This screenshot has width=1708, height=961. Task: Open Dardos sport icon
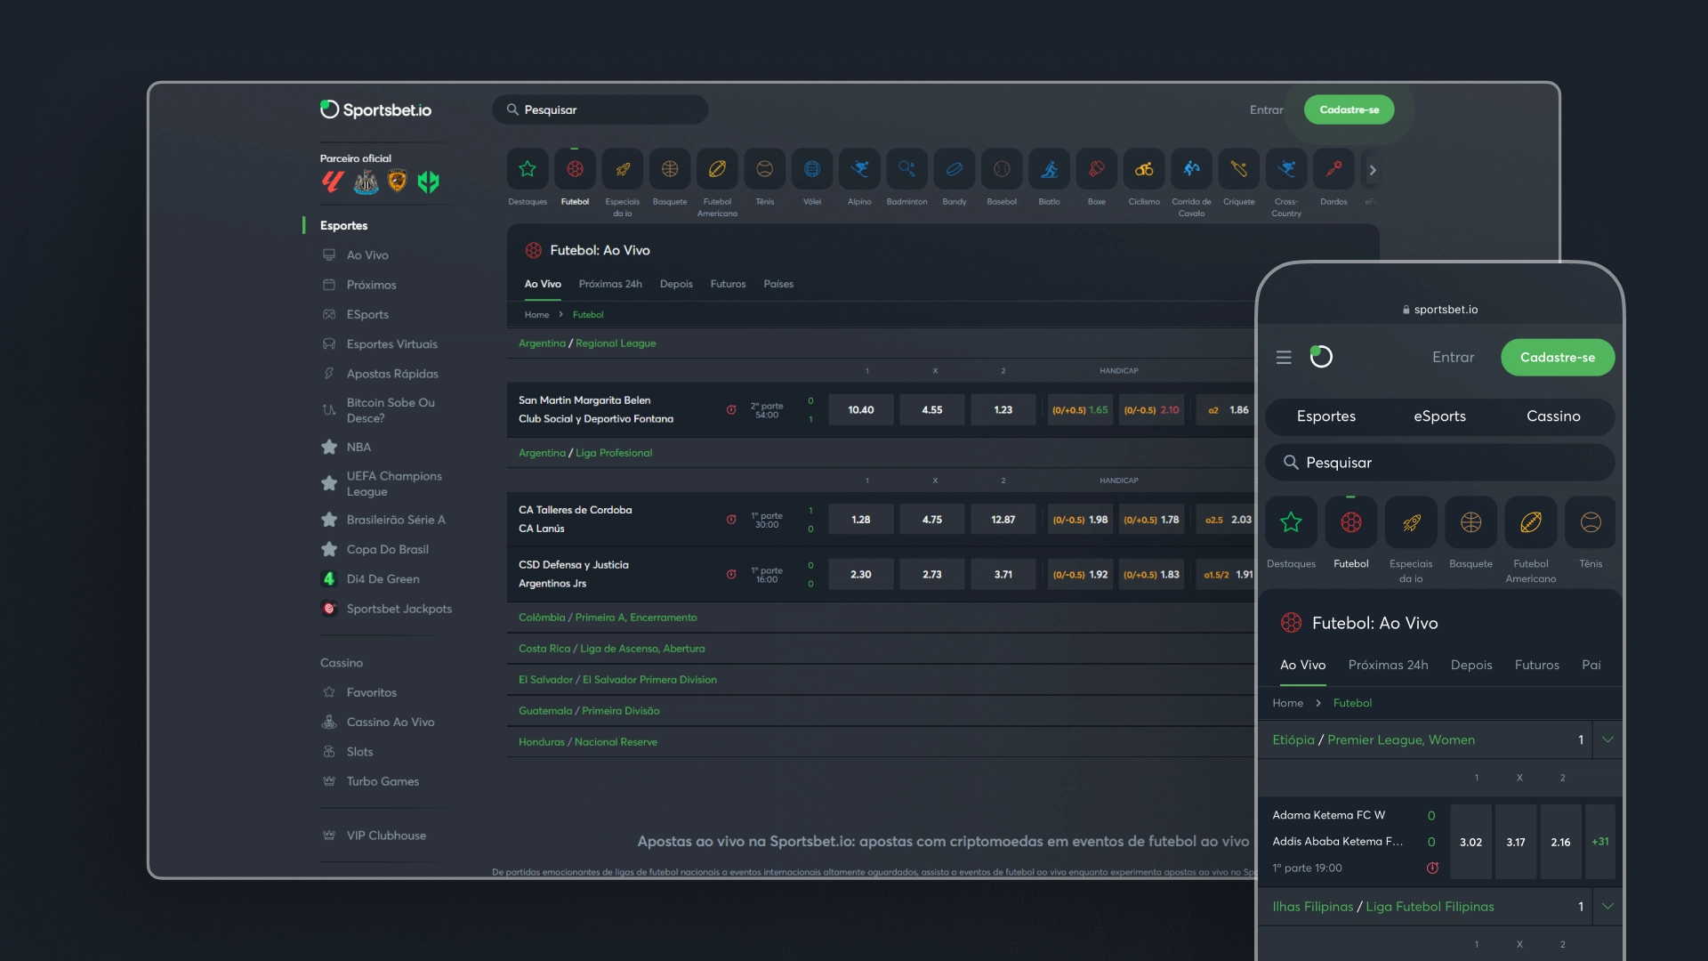[1333, 169]
